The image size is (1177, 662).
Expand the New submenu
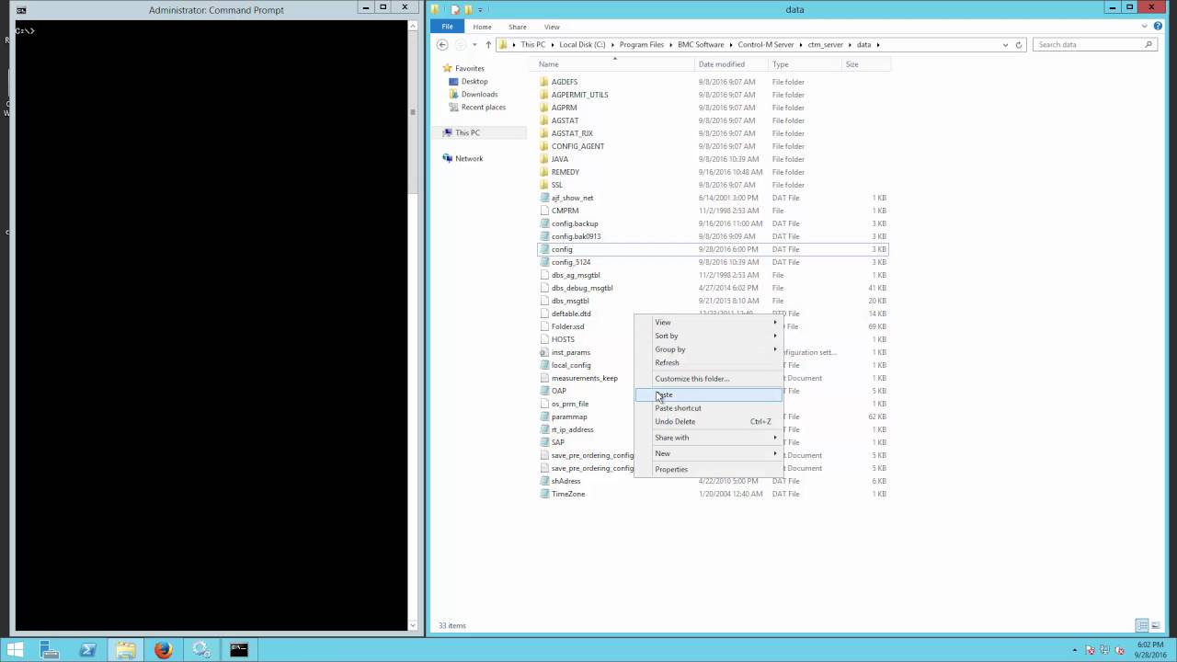[708, 453]
